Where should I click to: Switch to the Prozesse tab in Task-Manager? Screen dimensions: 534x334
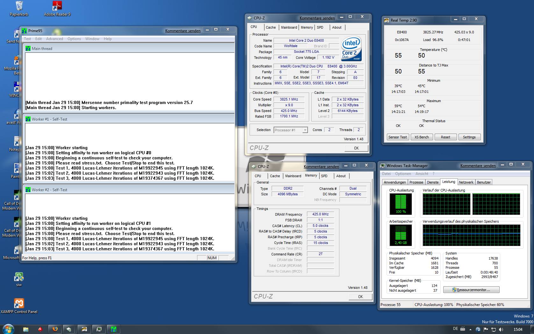416,182
